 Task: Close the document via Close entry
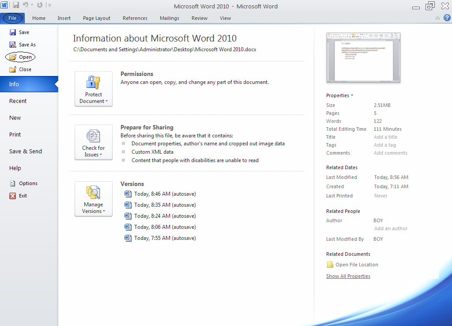[x=20, y=69]
